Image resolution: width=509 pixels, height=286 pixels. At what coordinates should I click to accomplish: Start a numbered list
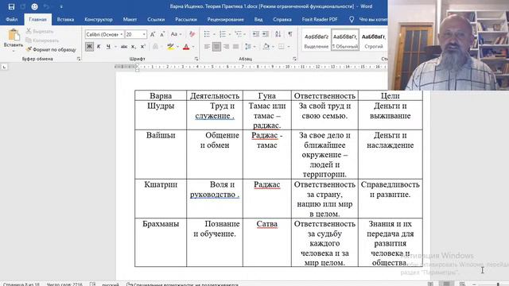223,34
